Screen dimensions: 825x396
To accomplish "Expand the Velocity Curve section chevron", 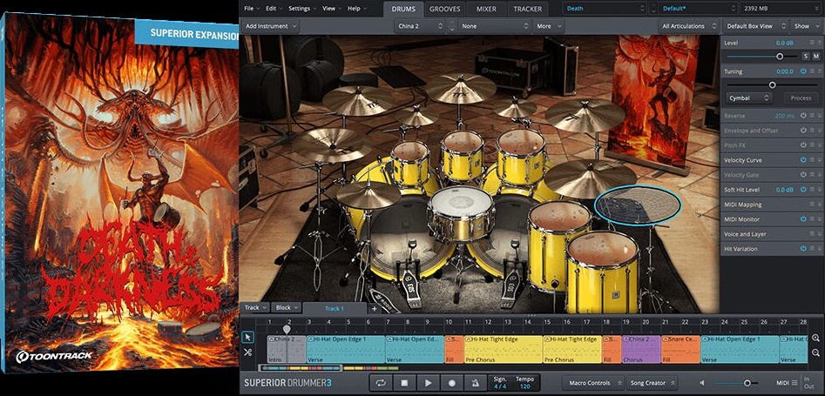I will [x=821, y=160].
